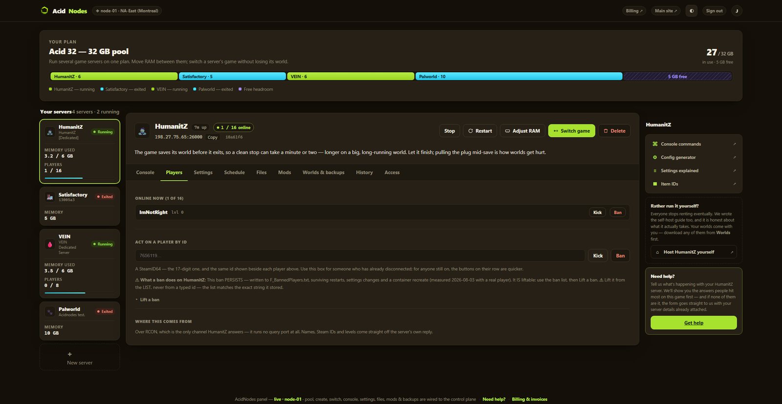Kick player ImNotRight
The width and height of the screenshot is (782, 404).
click(597, 213)
